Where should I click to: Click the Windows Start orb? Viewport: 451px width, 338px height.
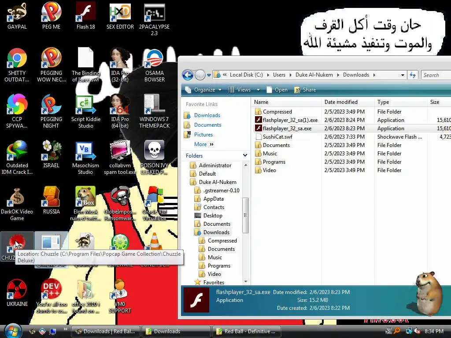click(12, 331)
